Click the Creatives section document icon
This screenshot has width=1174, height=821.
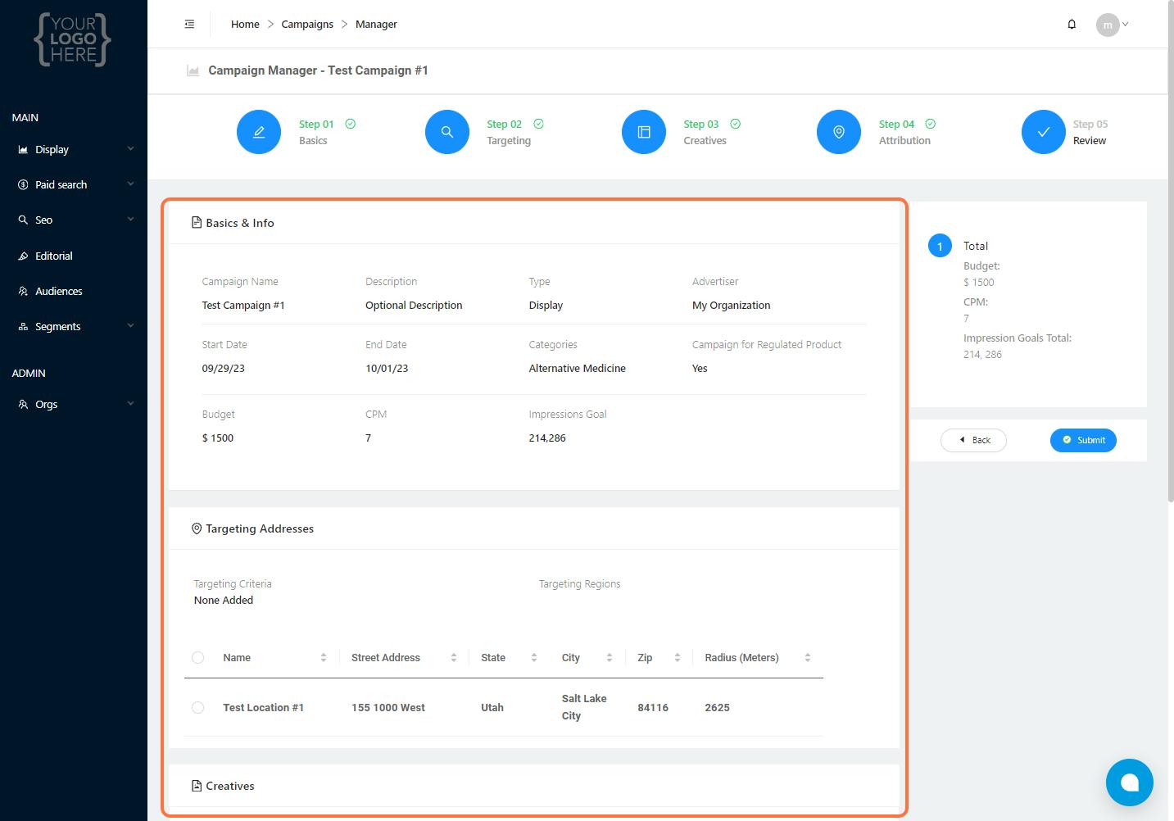click(197, 786)
